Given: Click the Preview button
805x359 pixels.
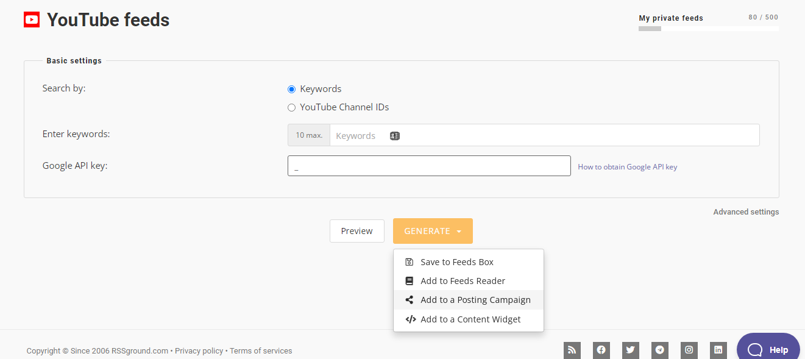Looking at the screenshot, I should coord(357,231).
